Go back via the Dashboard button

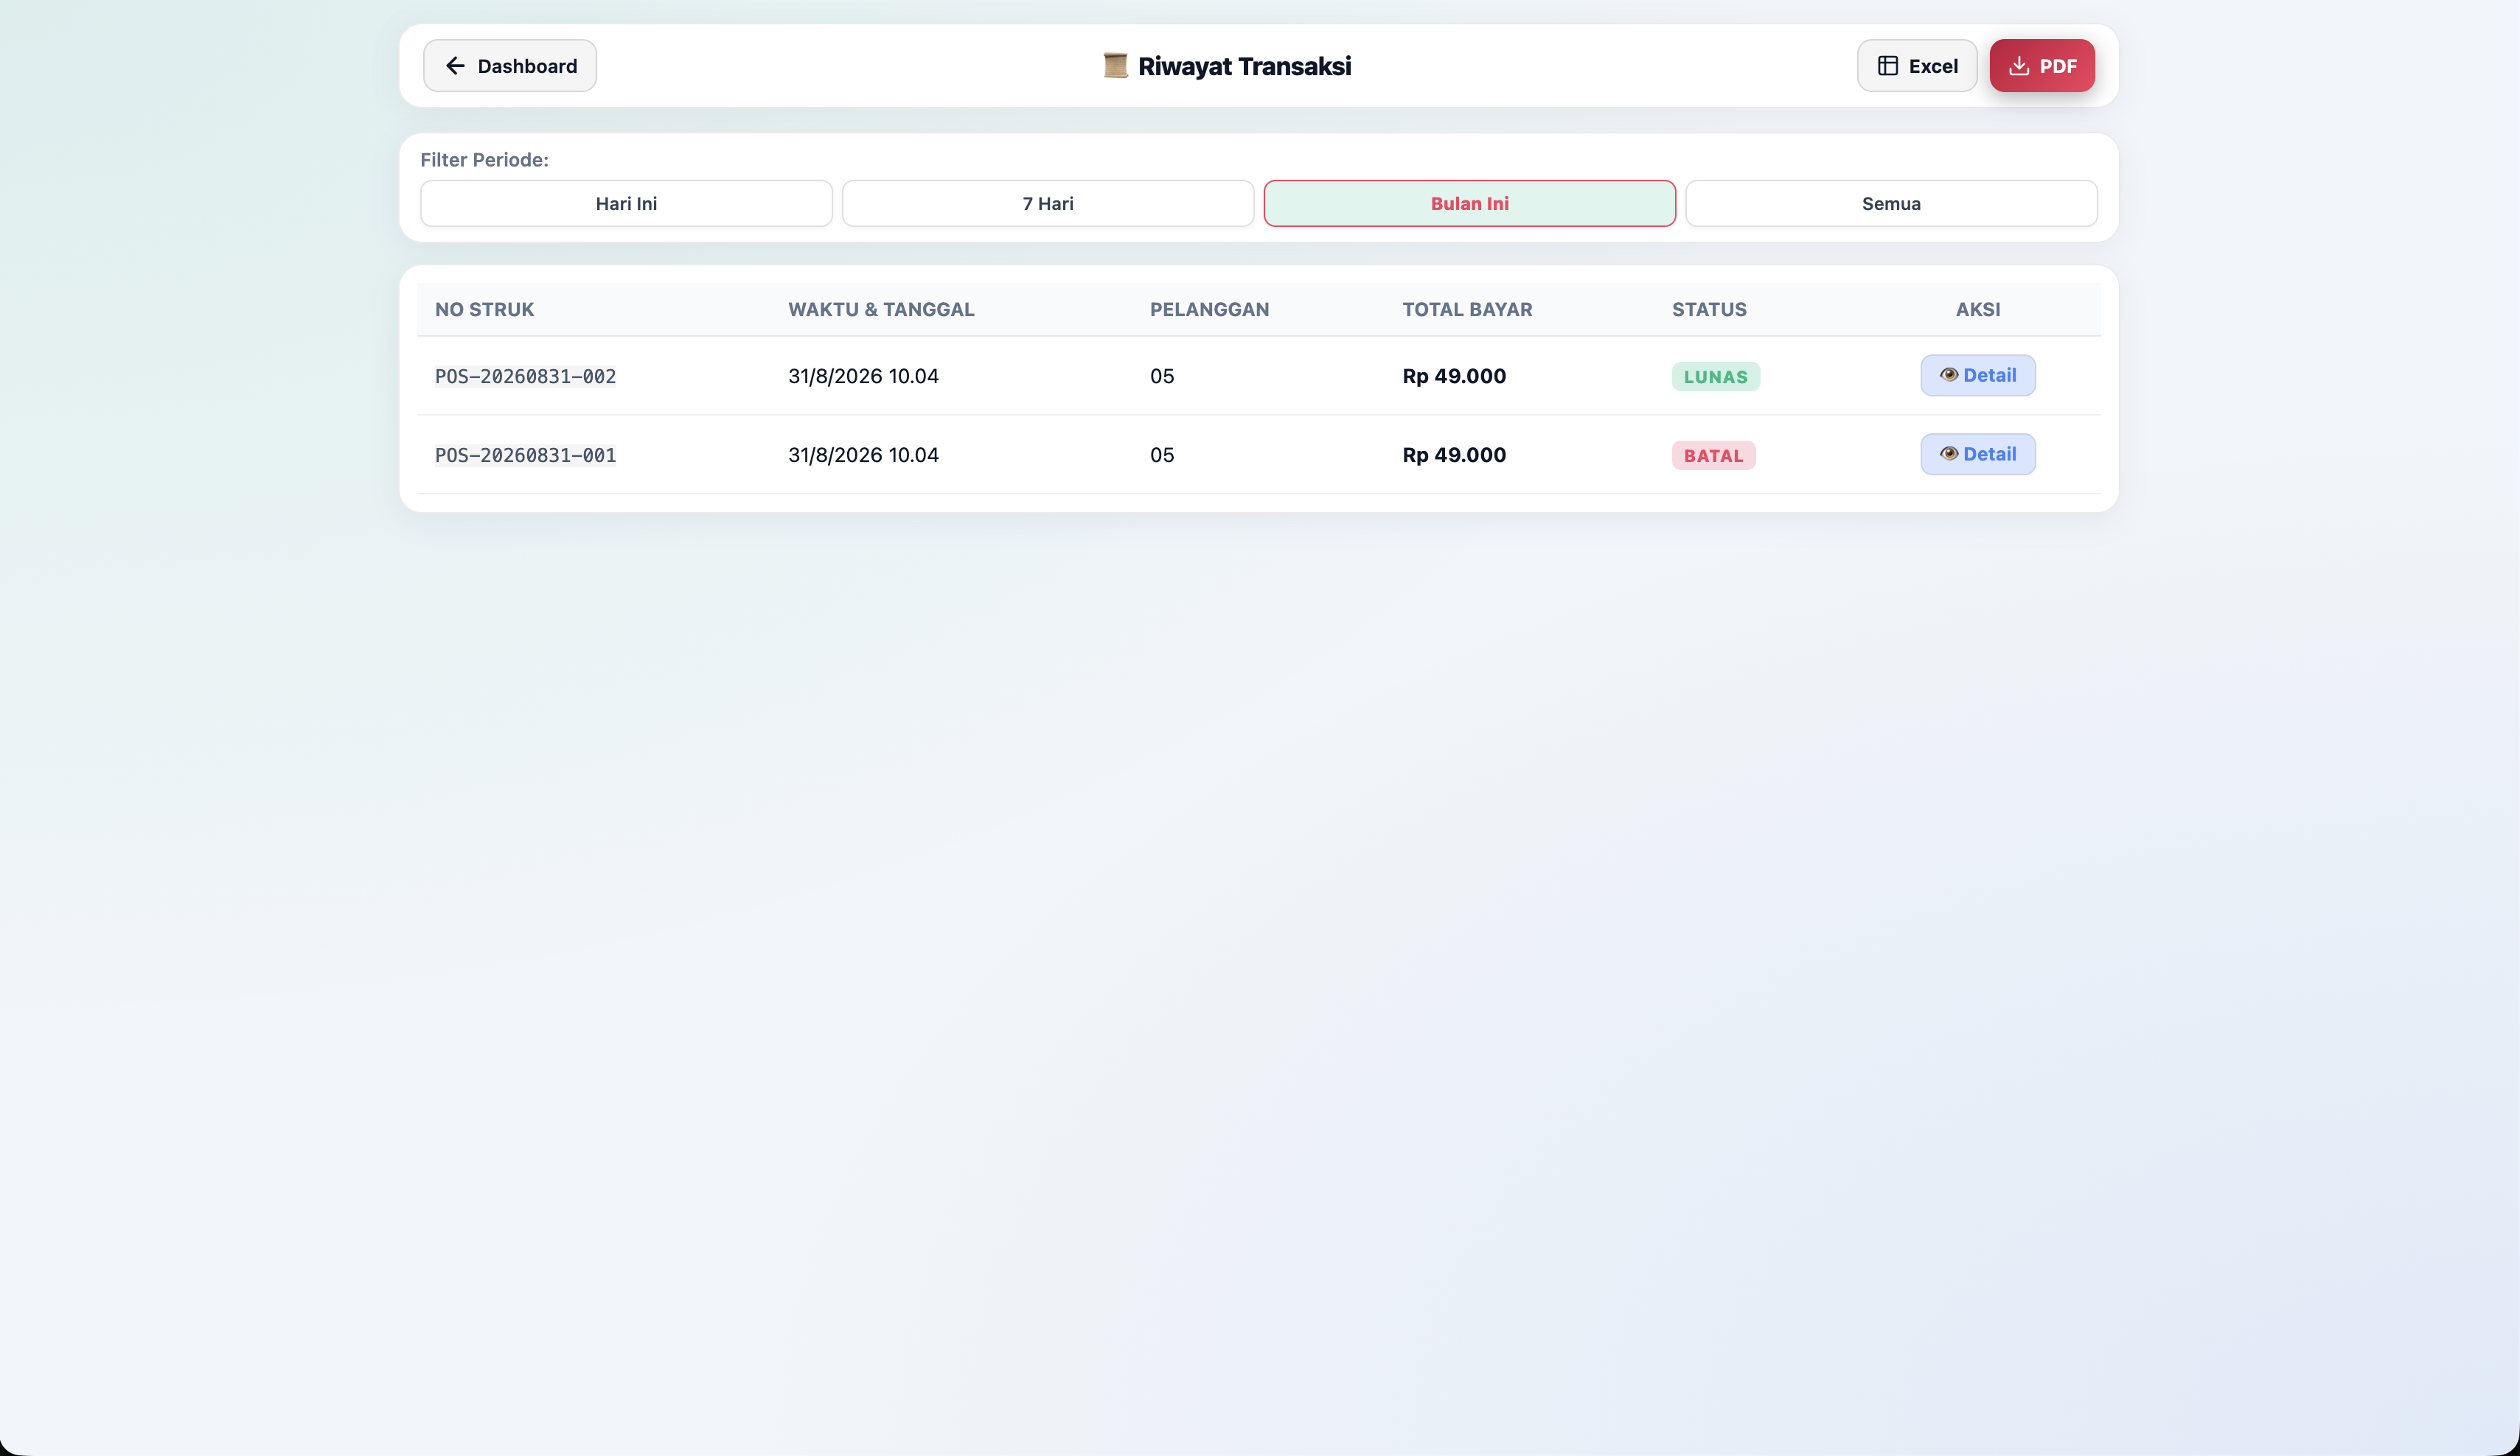pos(509,66)
